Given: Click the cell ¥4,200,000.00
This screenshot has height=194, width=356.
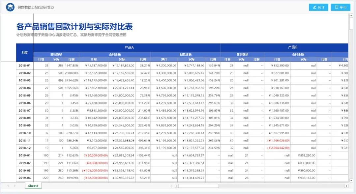Looking at the screenshot, I should pos(164,65).
